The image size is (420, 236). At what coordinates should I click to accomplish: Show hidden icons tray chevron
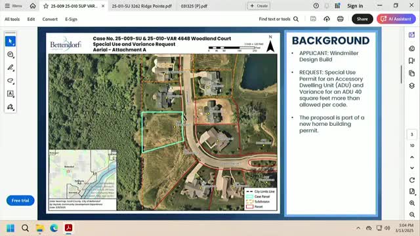point(358,228)
